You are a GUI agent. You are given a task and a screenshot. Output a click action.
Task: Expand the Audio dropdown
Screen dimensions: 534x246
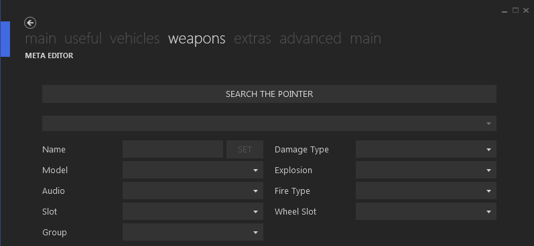[193, 191]
